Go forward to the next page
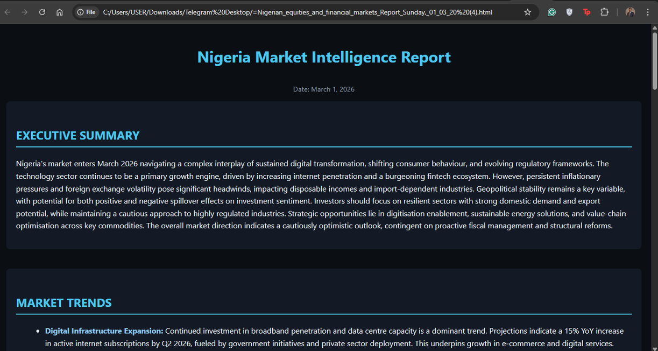The height and width of the screenshot is (351, 658). click(24, 12)
